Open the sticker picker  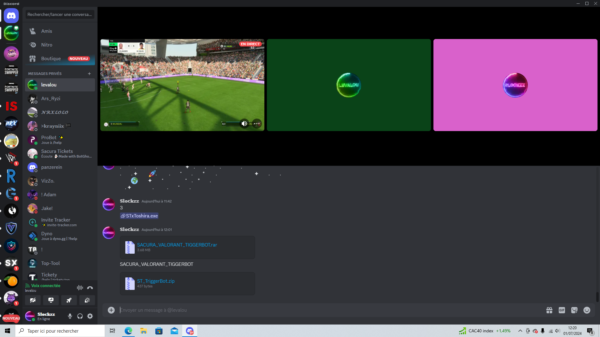pyautogui.click(x=574, y=310)
